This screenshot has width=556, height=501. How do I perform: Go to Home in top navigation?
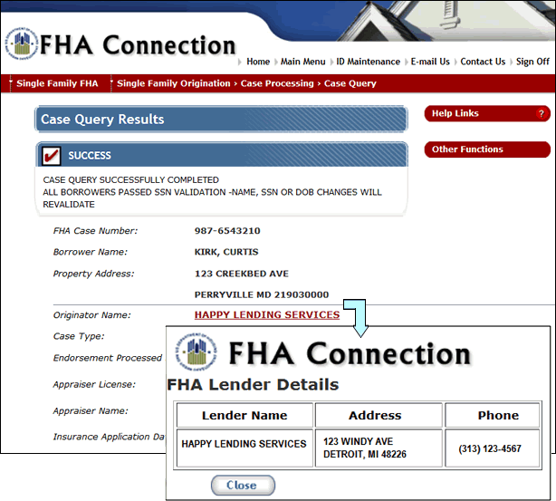(x=258, y=62)
